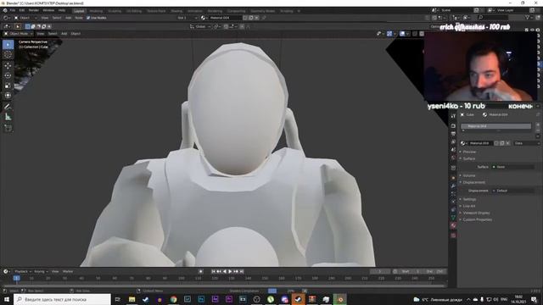Toggle auto keying record button in timeline
The height and width of the screenshot is (305, 543).
[200, 271]
